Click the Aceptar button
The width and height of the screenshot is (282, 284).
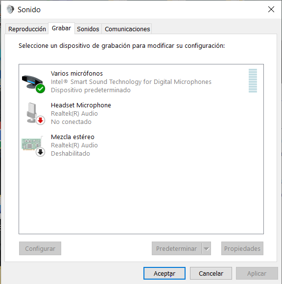click(x=164, y=273)
